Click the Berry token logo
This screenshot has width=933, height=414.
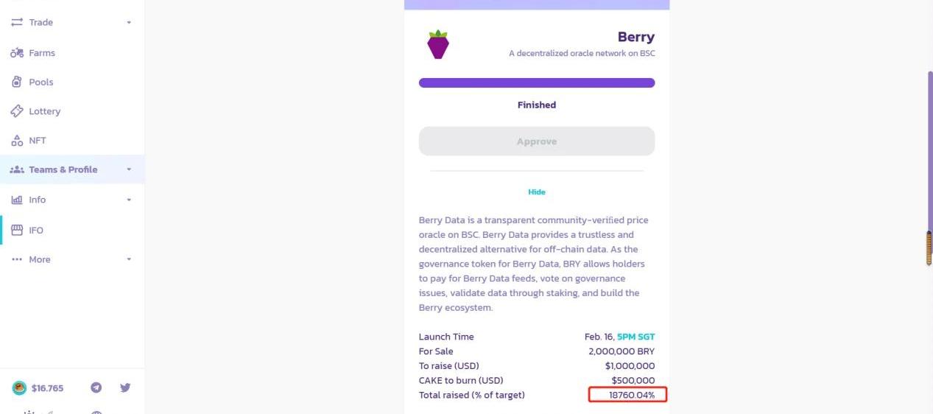[438, 45]
